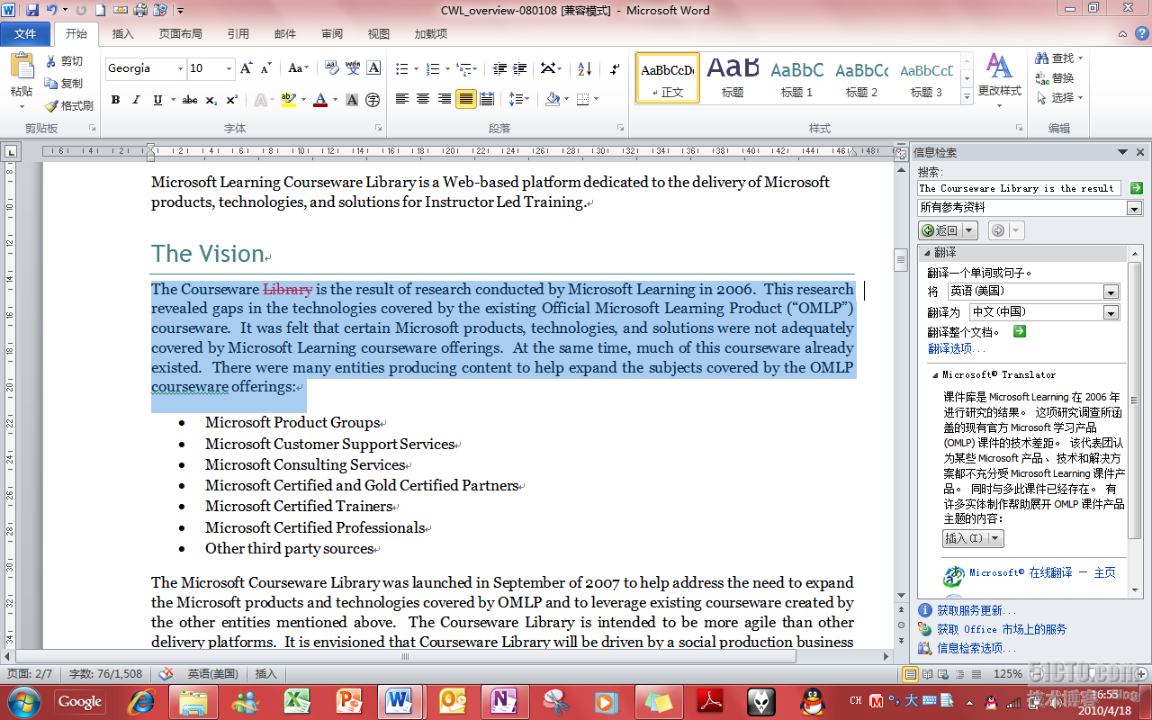This screenshot has height=720, width=1152.
Task: Open the Borders dropdown arrow
Action: tap(596, 99)
